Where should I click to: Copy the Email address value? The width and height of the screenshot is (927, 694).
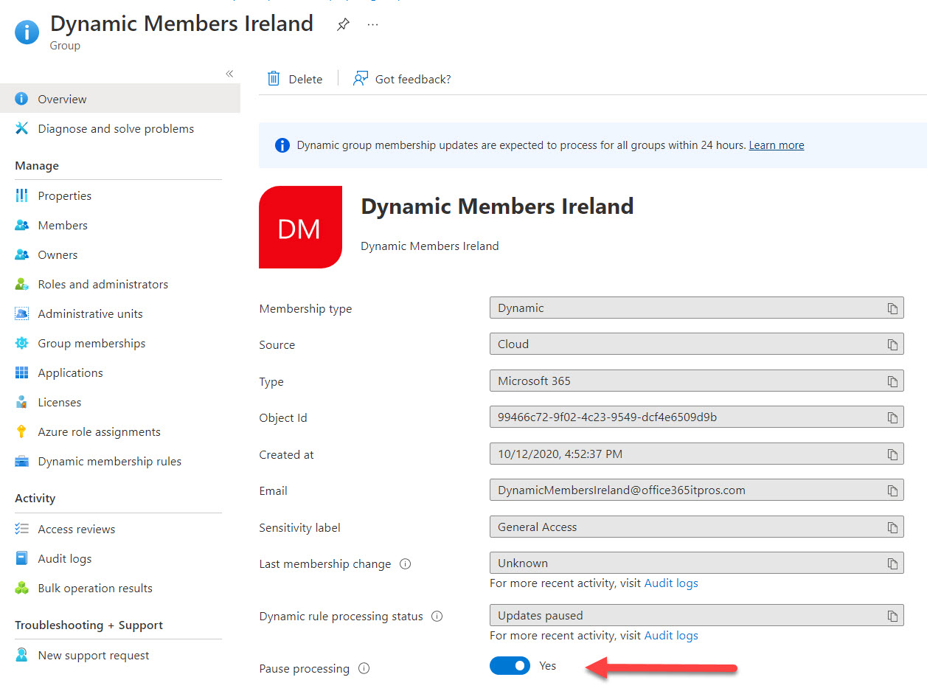892,490
